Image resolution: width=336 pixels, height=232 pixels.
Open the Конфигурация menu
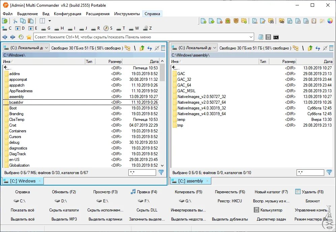pos(67,14)
